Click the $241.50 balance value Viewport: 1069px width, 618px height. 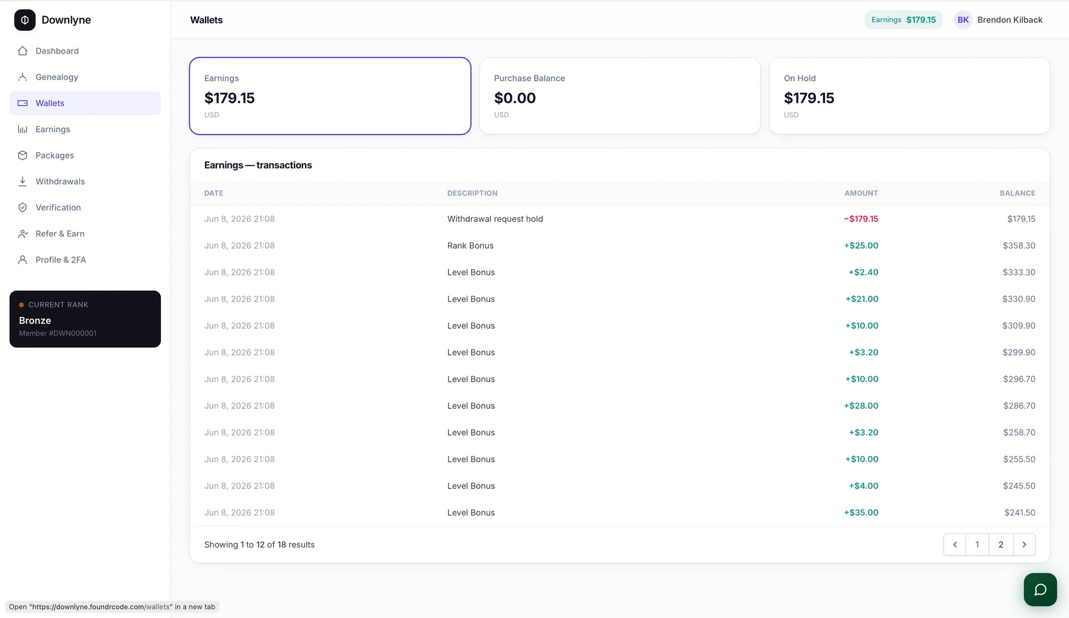click(1020, 513)
